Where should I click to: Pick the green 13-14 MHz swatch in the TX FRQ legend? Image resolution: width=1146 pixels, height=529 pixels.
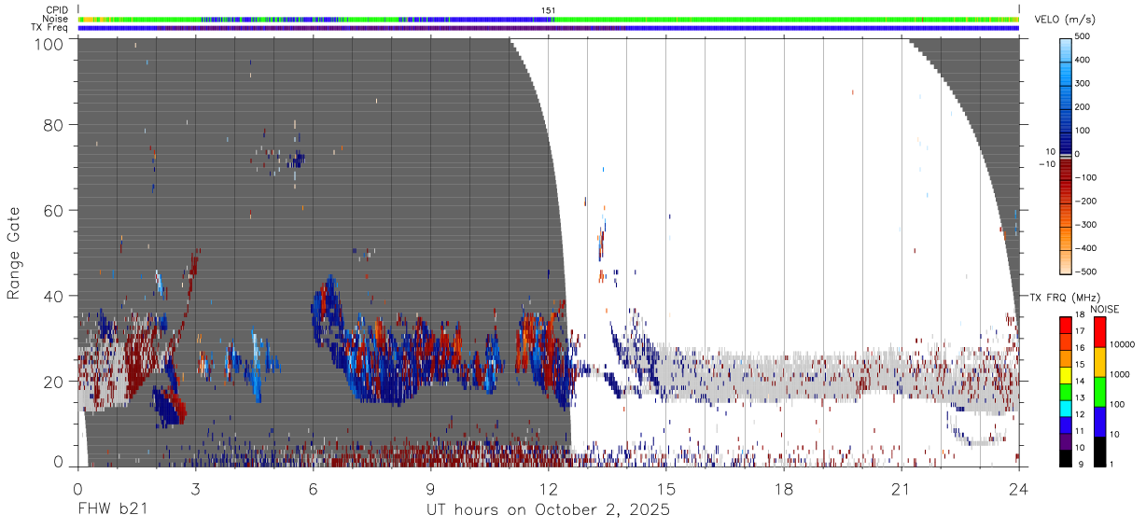1065,392
